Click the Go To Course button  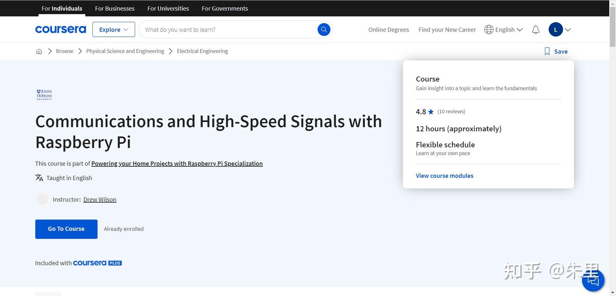click(x=66, y=229)
